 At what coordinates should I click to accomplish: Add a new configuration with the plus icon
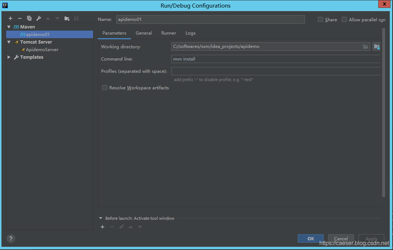pyautogui.click(x=10, y=18)
